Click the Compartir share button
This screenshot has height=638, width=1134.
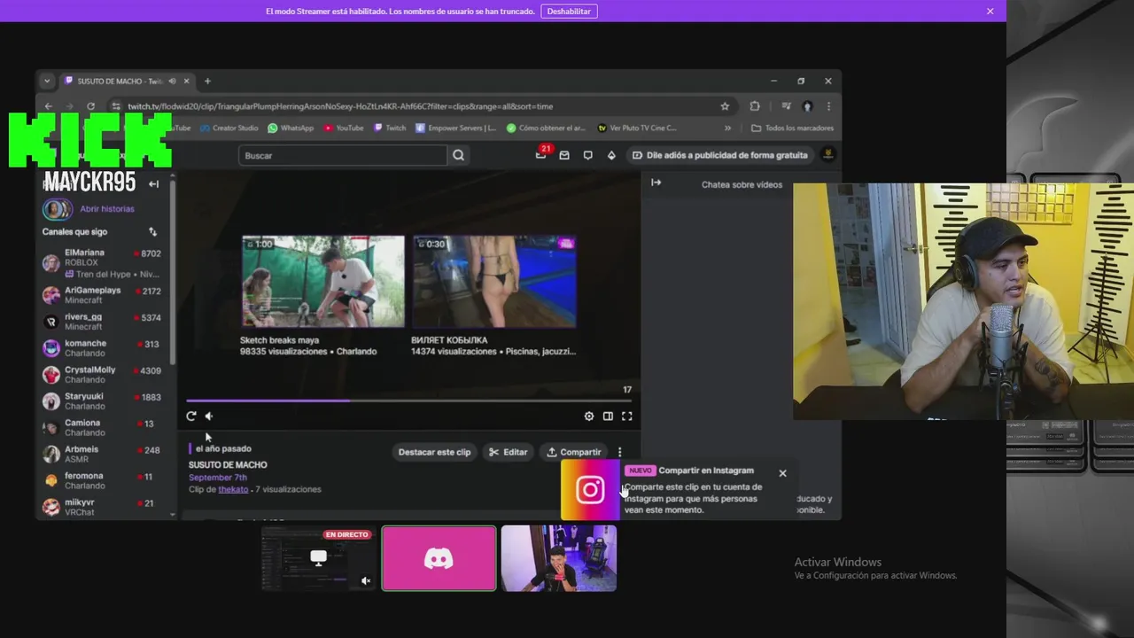point(573,452)
